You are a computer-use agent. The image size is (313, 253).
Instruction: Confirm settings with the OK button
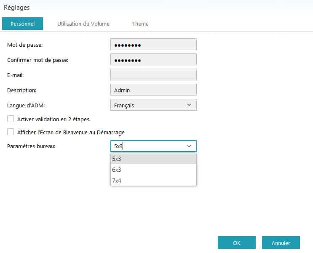237,243
